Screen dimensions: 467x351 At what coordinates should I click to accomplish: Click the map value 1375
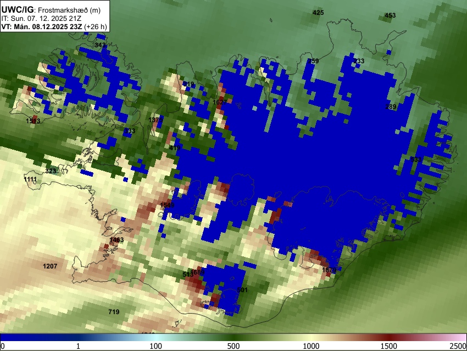click(x=155, y=120)
